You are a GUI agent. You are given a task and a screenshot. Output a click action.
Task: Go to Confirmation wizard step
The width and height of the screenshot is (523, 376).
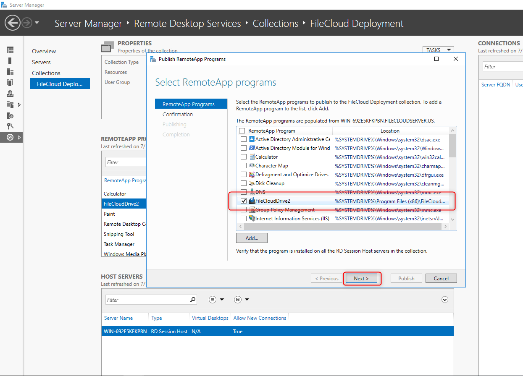(178, 114)
